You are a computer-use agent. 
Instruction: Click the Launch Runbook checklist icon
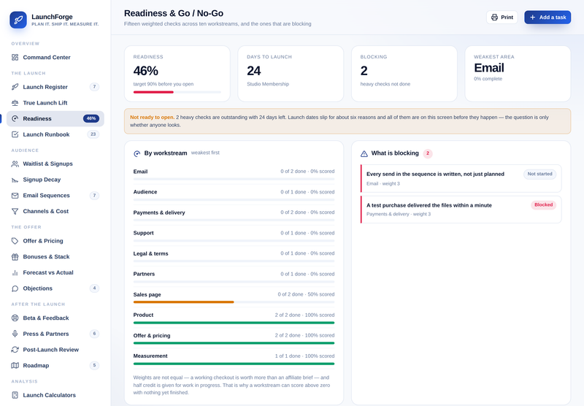pos(15,134)
